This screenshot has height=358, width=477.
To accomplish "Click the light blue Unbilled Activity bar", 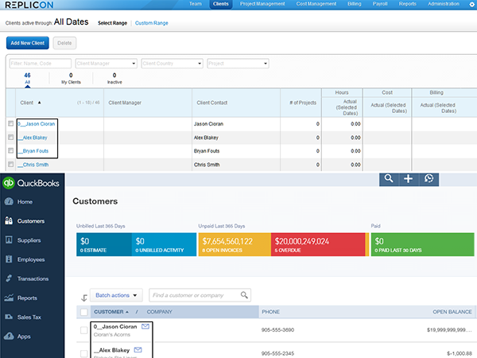I will click(164, 244).
